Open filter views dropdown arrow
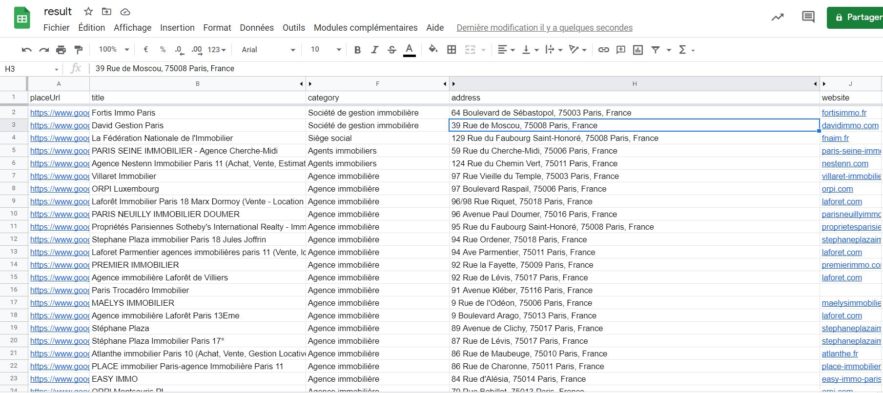The width and height of the screenshot is (883, 393). (669, 50)
